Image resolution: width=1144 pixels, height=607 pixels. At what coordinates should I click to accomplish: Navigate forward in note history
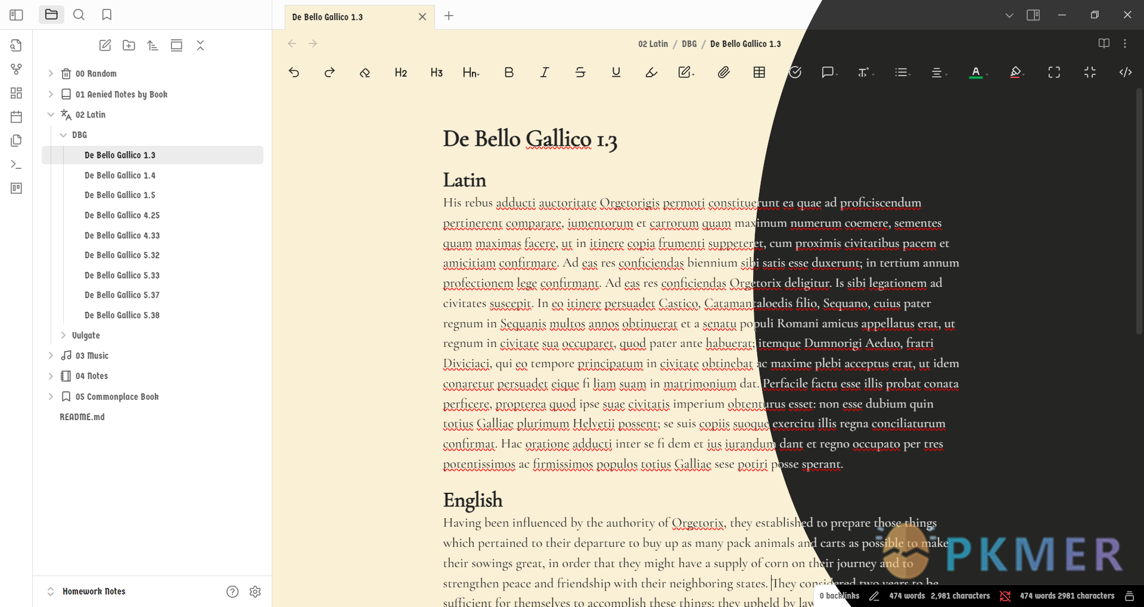(313, 43)
